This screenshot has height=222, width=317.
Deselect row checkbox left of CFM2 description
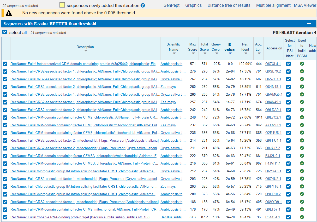click(5, 117)
